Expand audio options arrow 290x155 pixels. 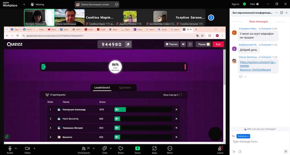coord(16,148)
